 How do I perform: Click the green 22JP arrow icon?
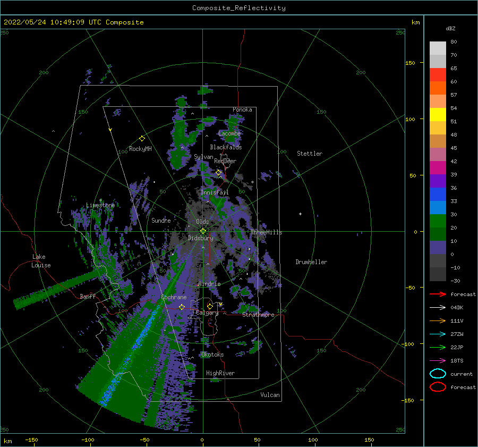[x=438, y=347]
